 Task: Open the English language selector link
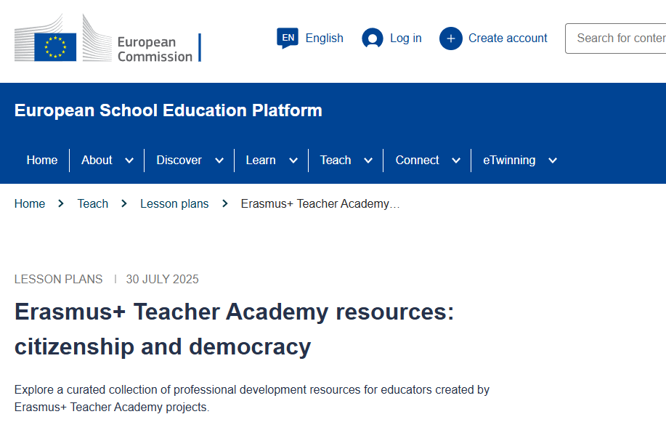point(324,38)
